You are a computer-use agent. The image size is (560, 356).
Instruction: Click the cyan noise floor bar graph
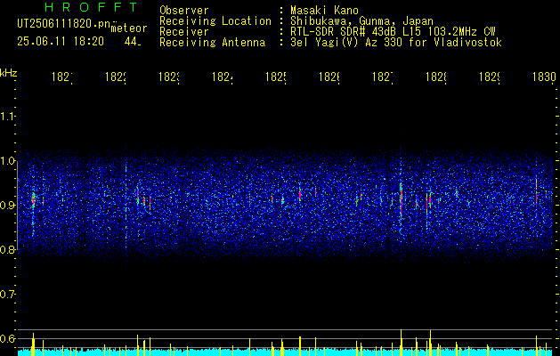click(285, 352)
